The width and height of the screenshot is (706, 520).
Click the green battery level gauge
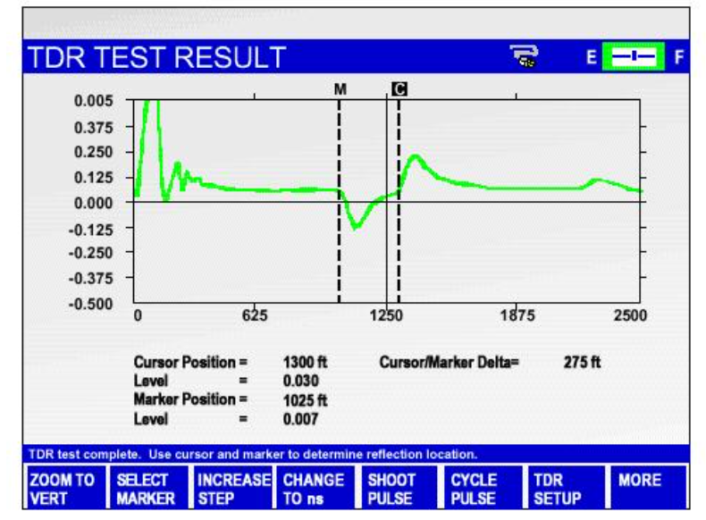point(634,57)
